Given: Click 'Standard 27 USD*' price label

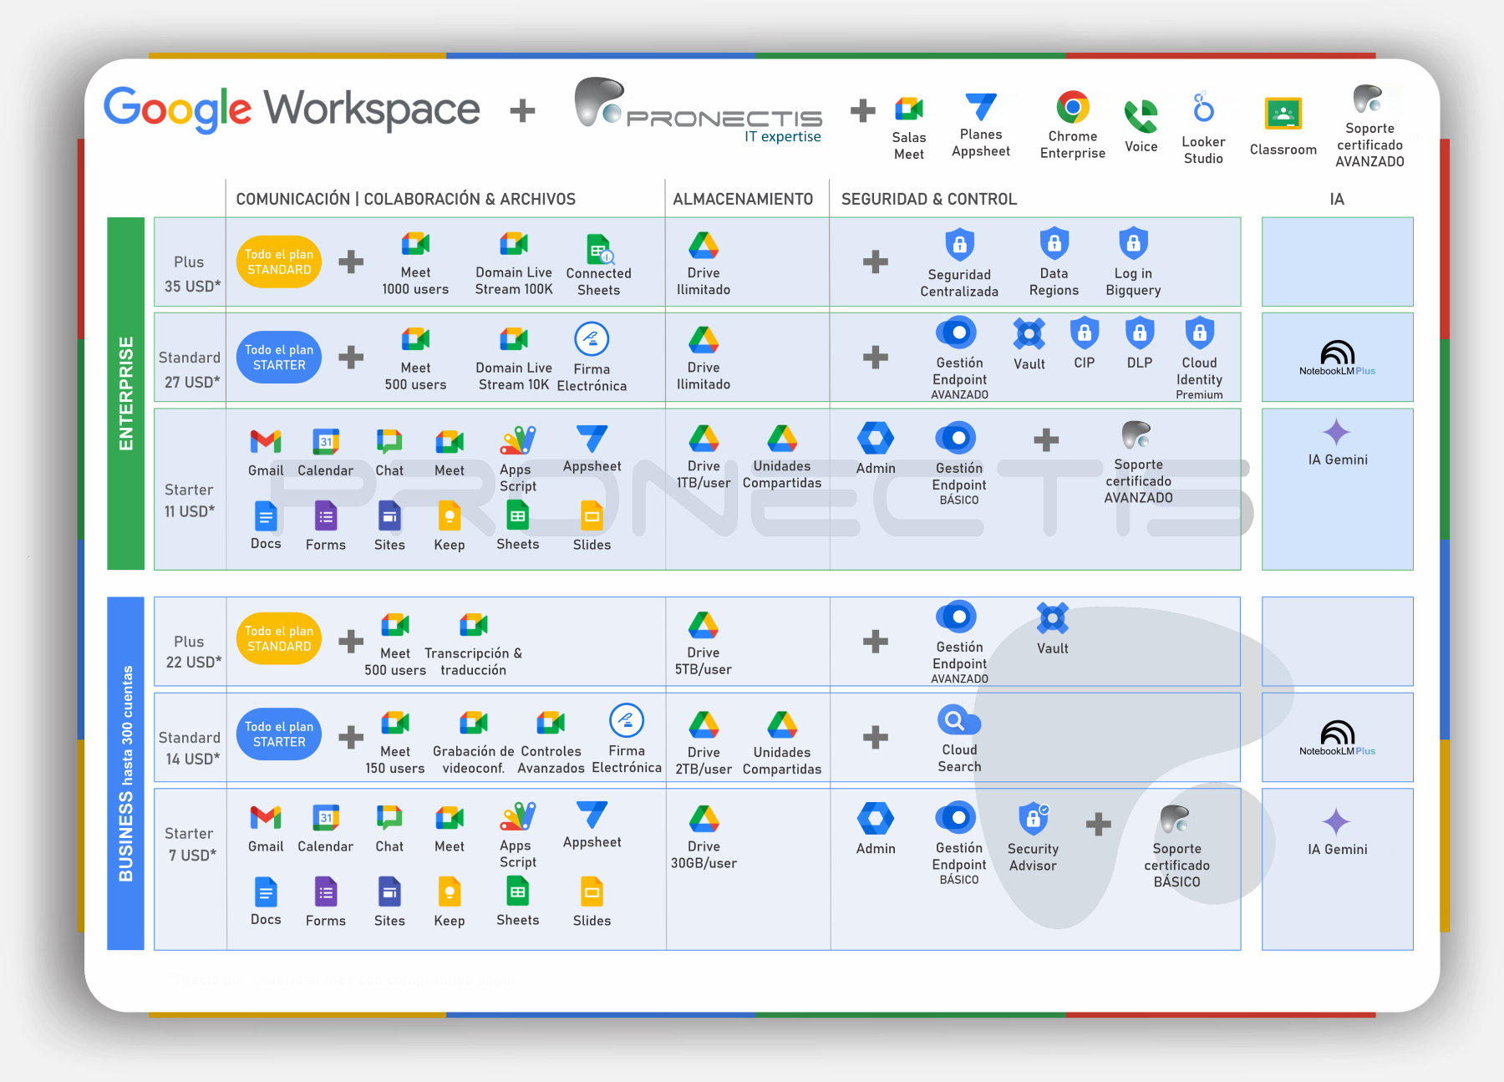Looking at the screenshot, I should [190, 369].
